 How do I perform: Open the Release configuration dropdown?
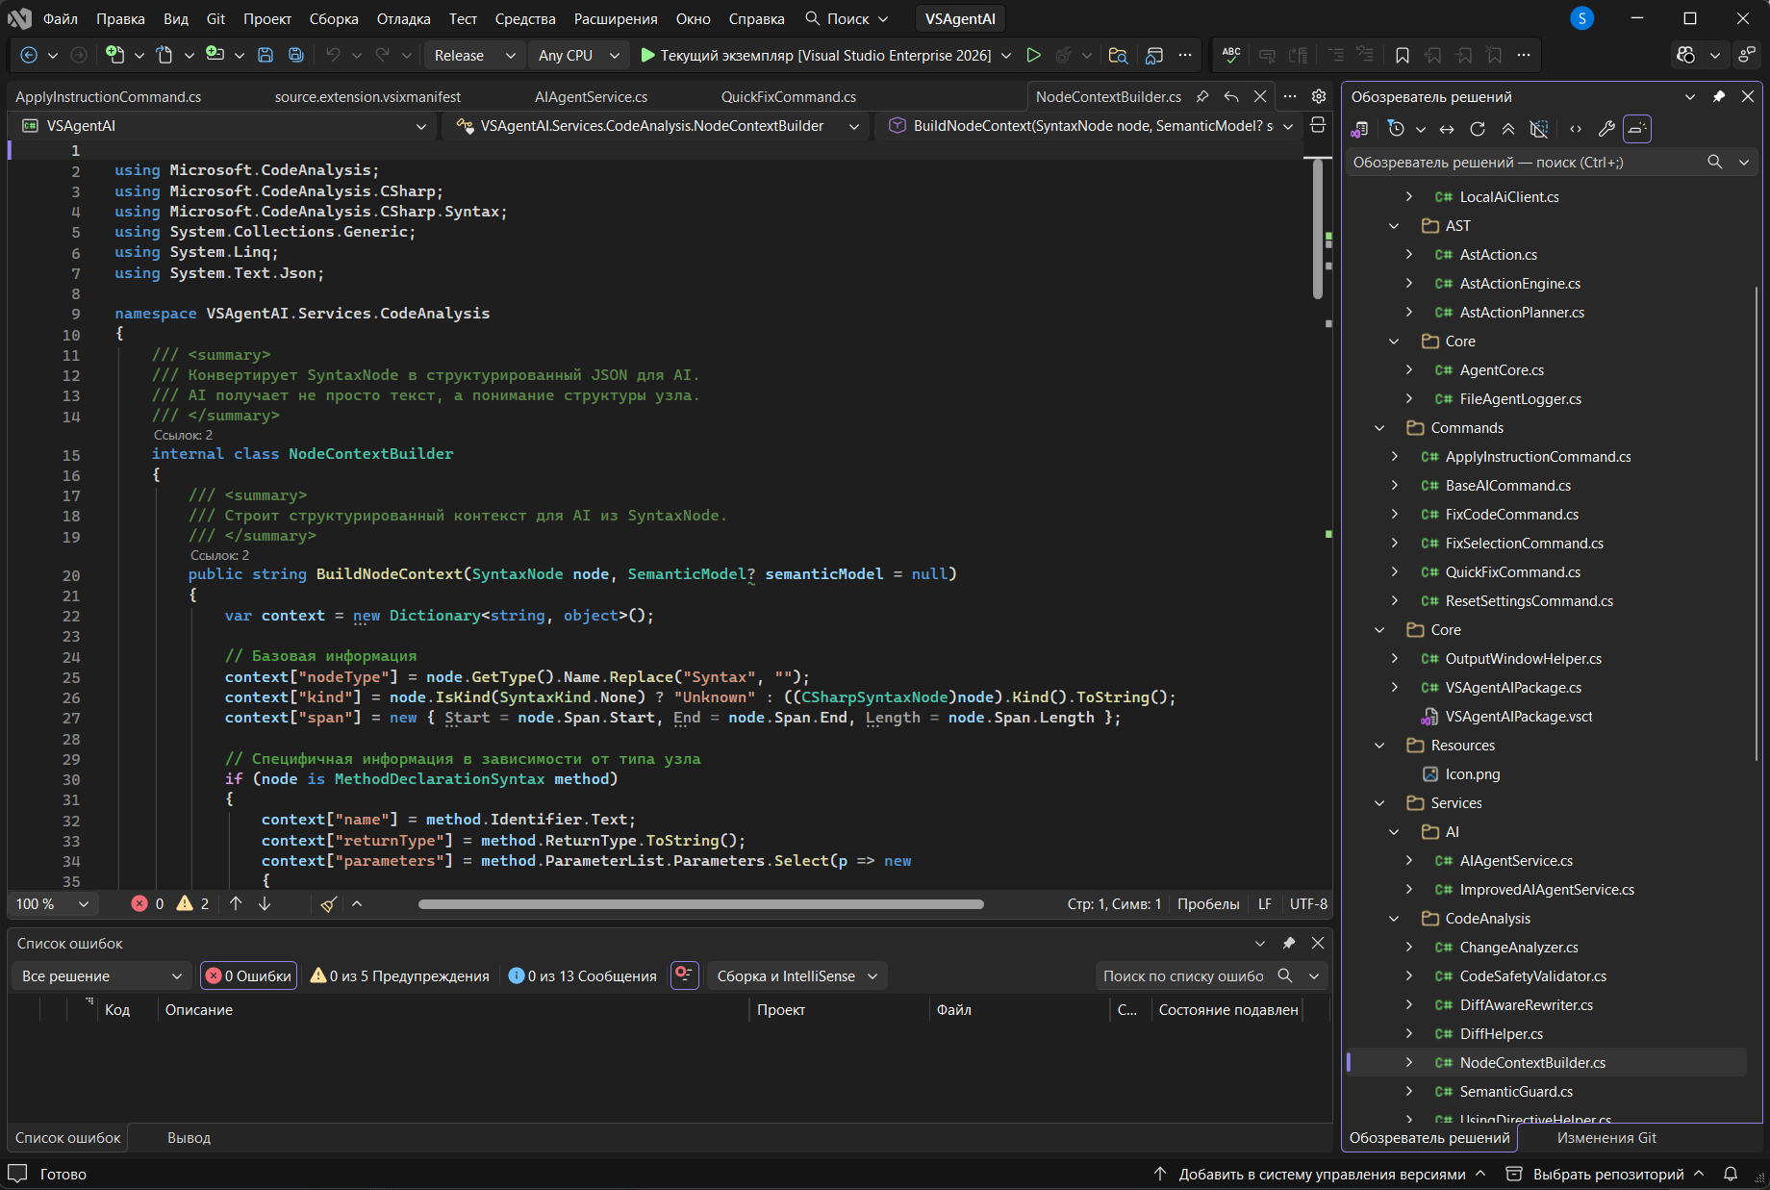click(x=474, y=56)
